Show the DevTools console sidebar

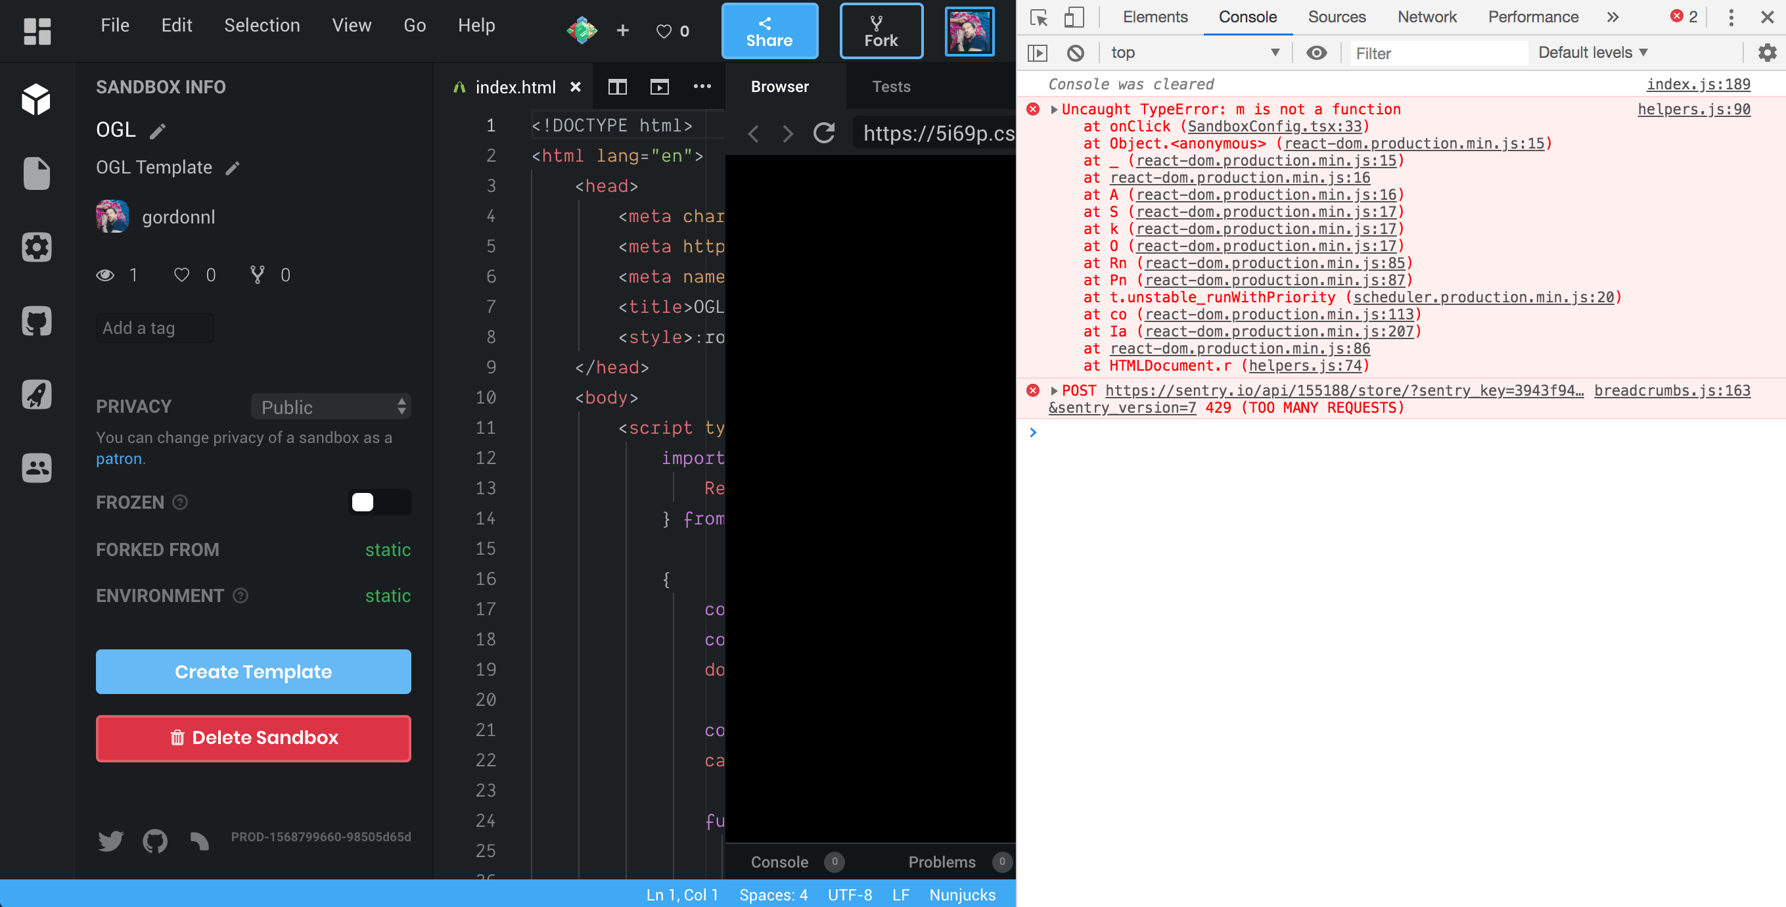[1037, 53]
